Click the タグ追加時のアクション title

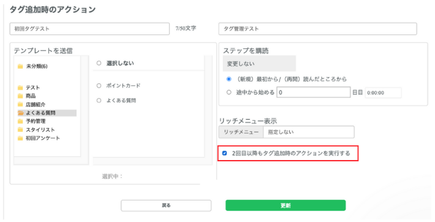pos(53,10)
